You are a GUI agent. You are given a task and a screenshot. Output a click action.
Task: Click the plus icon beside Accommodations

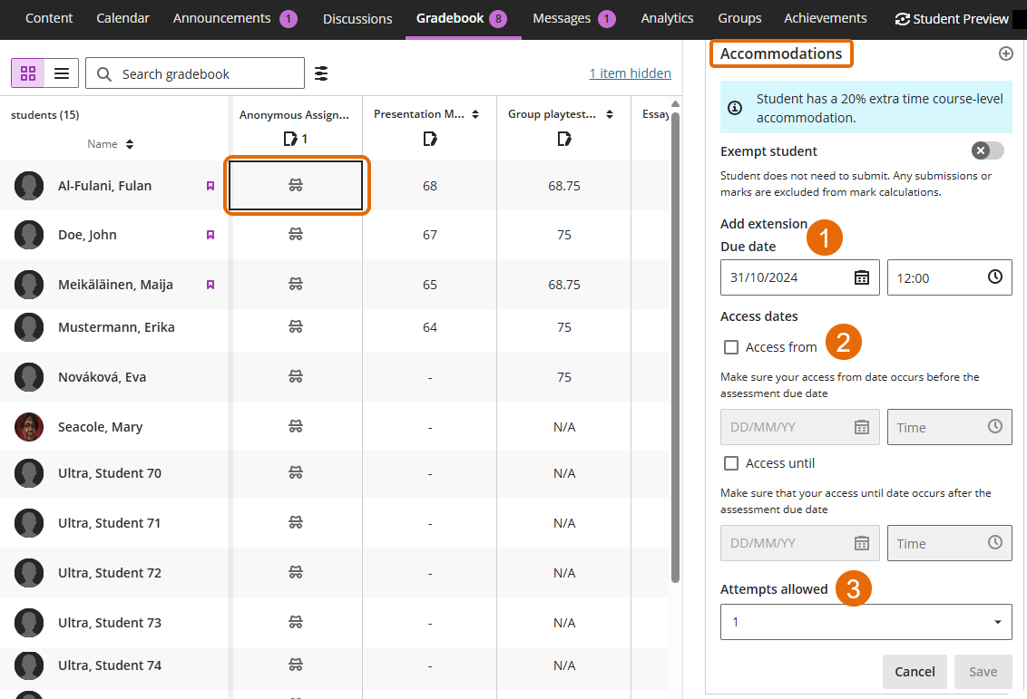tap(1006, 53)
